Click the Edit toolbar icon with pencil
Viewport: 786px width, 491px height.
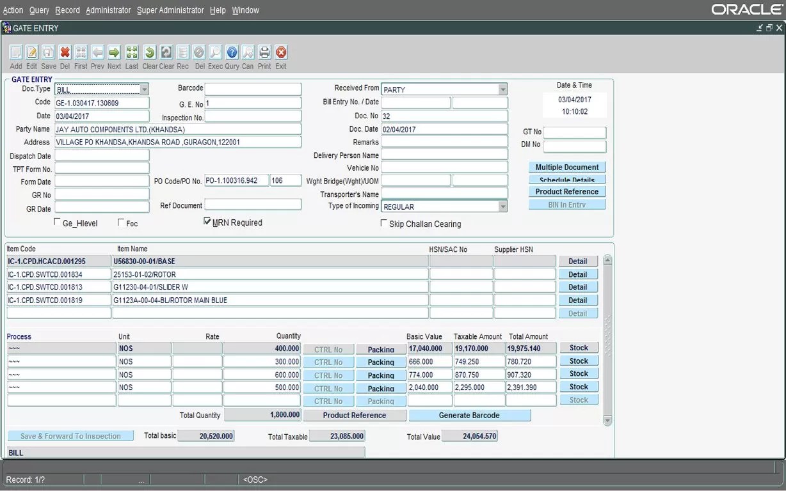click(31, 52)
